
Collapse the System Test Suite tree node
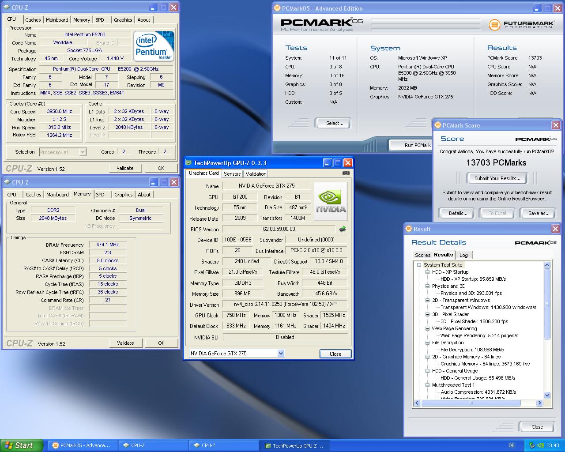click(x=419, y=265)
